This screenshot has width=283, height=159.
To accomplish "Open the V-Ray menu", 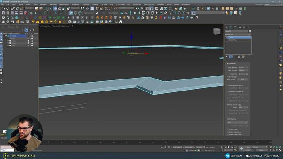I will pos(169,4).
